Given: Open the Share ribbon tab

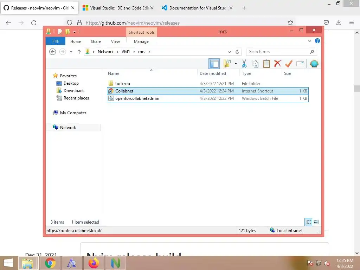Looking at the screenshot, I should click(x=96, y=41).
